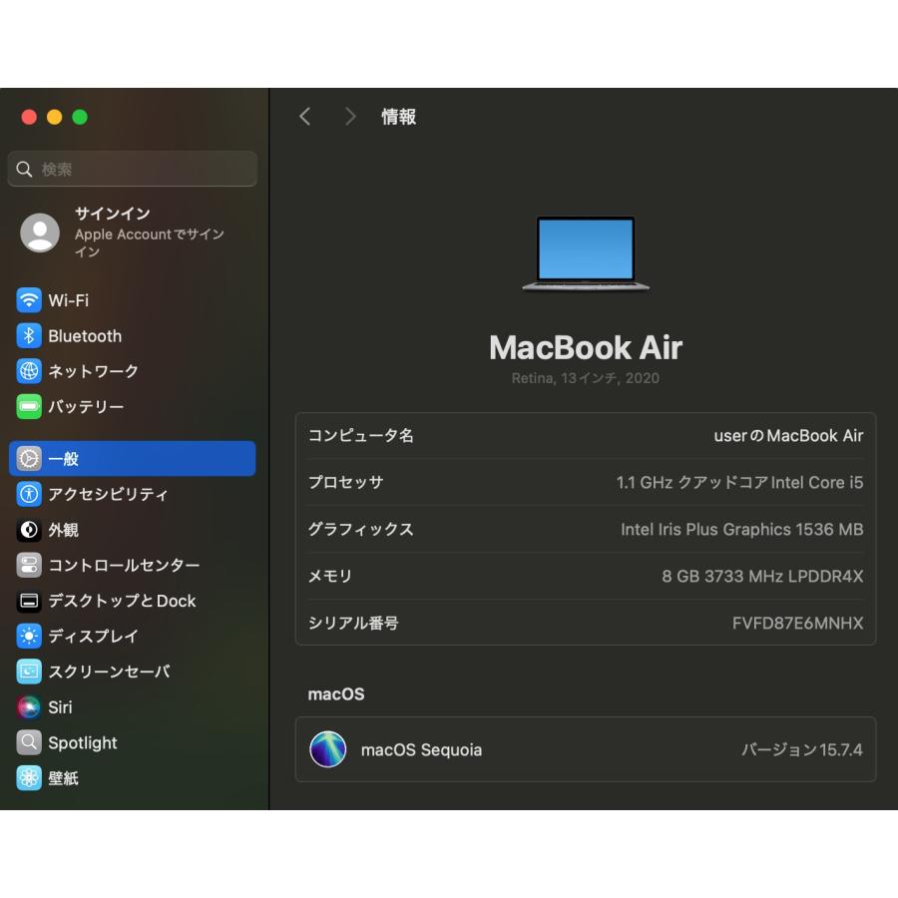Go back with the left chevron

[304, 117]
